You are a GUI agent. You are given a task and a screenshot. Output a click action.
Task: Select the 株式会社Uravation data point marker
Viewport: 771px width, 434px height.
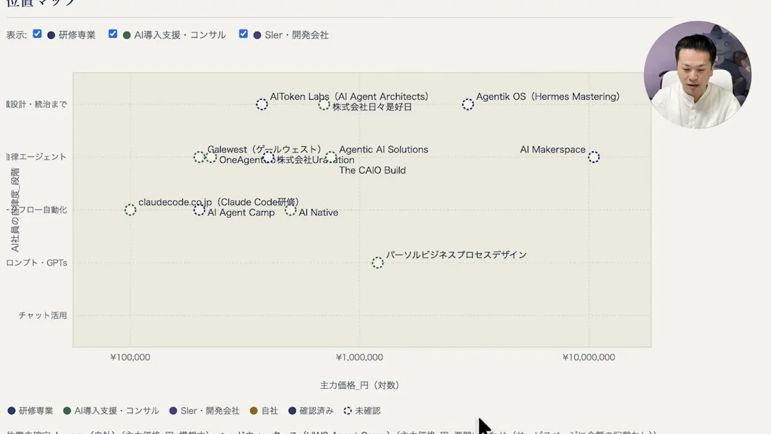pyautogui.click(x=269, y=158)
